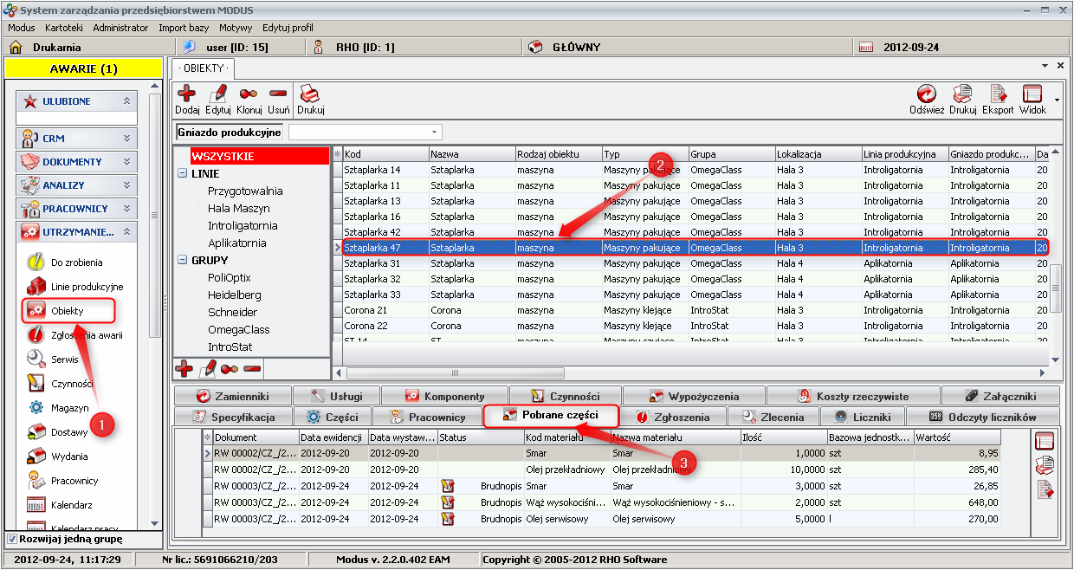Select WSZYSTKIE in the filter tree
Image resolution: width=1074 pixels, height=570 pixels.
(x=223, y=157)
